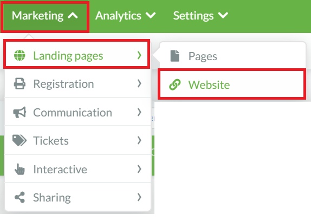Click the Sharing row's right chevron
This screenshot has width=311, height=221.
coord(139,197)
